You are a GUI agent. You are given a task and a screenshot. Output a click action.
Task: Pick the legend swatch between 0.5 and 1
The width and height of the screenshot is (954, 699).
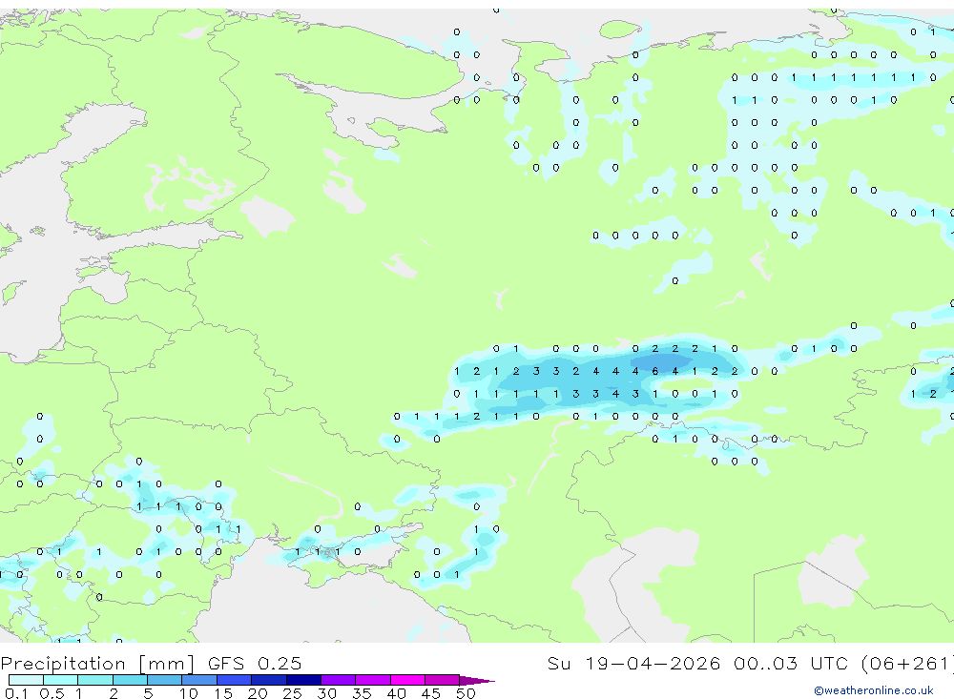[x=60, y=680]
